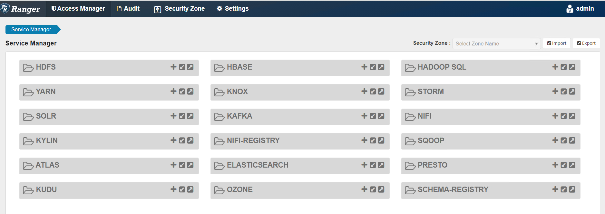Viewport: 605px width, 214px height.
Task: Open the admin user menu
Action: click(x=580, y=9)
